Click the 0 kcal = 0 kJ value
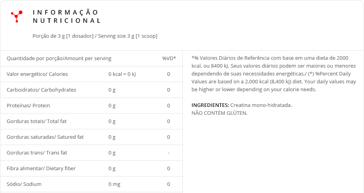The image size is (364, 193). 122,74
